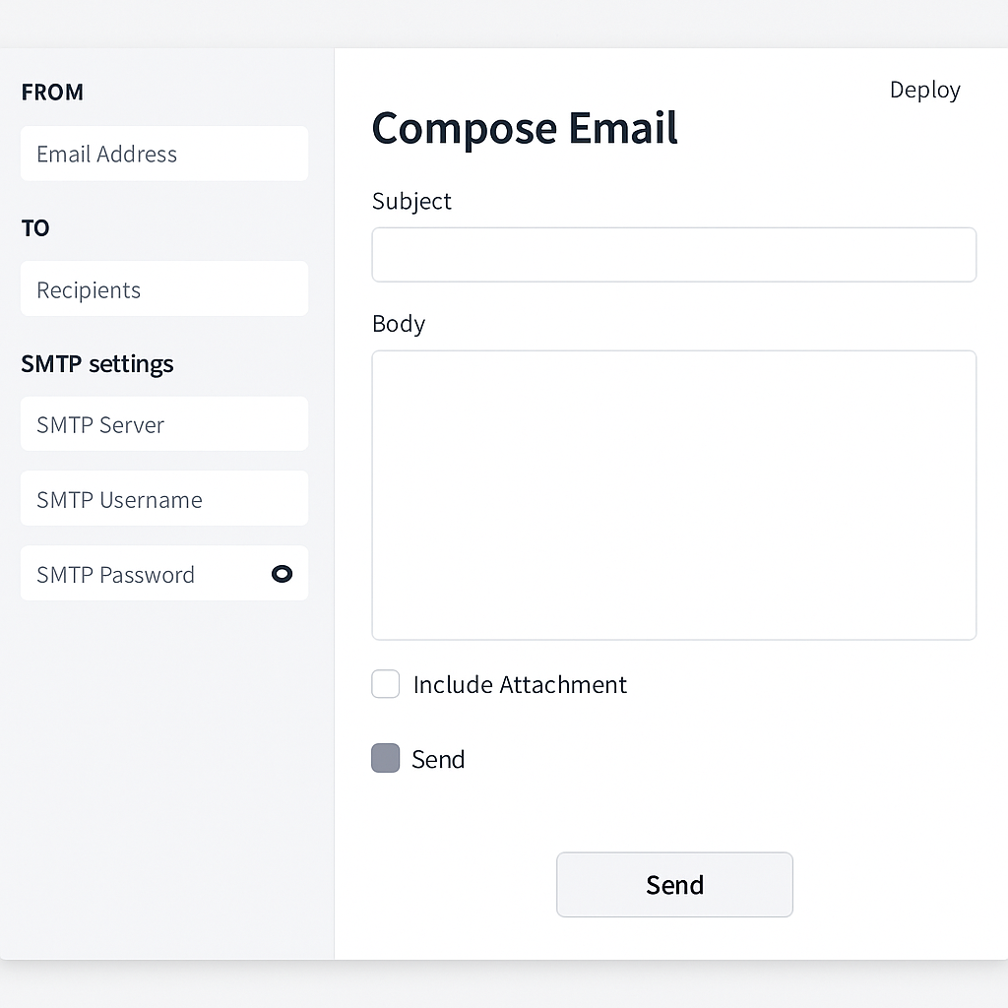Click the SMTP Username field
This screenshot has width=1008, height=1008.
[163, 499]
